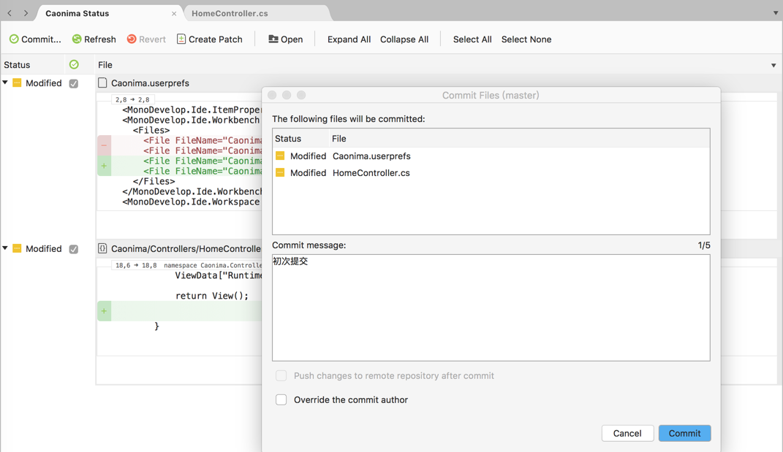The height and width of the screenshot is (452, 783).
Task: Click the <MonoDevelop.Ide.Workspace diff line
Action: coord(192,202)
